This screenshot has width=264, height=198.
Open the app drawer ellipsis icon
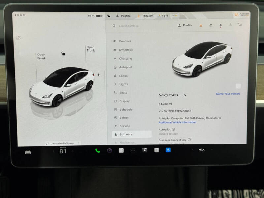pyautogui.click(x=133, y=150)
